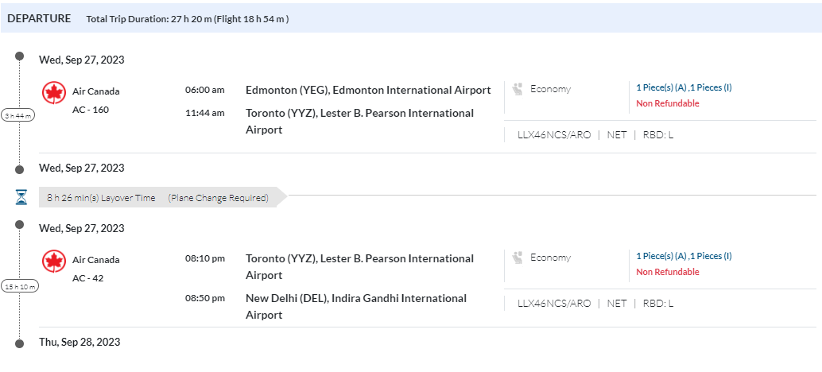Click the 15 h 10 m duration badge
Image resolution: width=822 pixels, height=372 pixels.
(19, 286)
